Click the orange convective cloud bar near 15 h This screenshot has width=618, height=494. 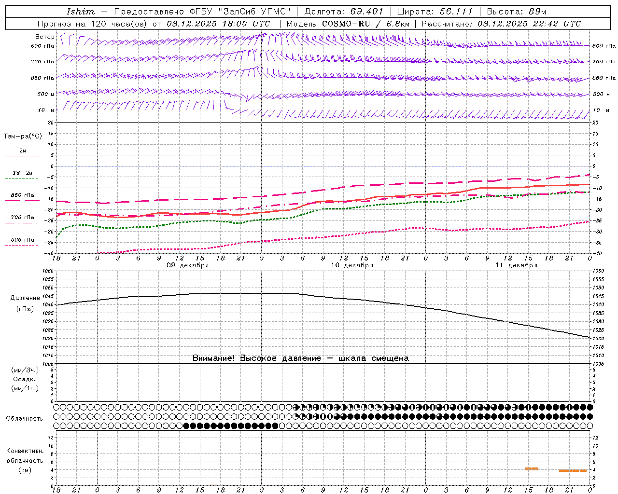[532, 469]
